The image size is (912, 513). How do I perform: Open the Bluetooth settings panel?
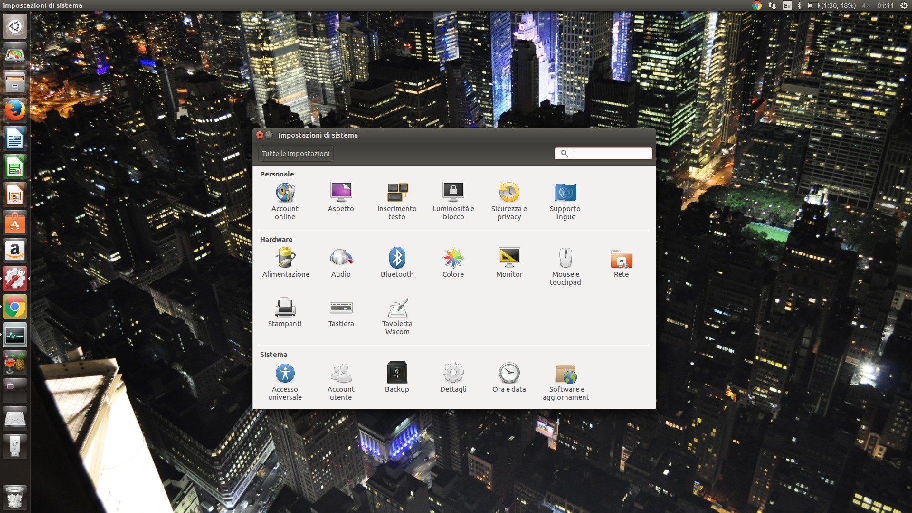click(397, 263)
